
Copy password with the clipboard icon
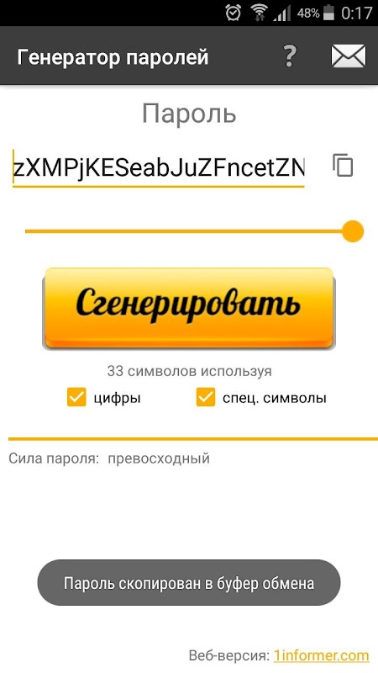pos(343,165)
